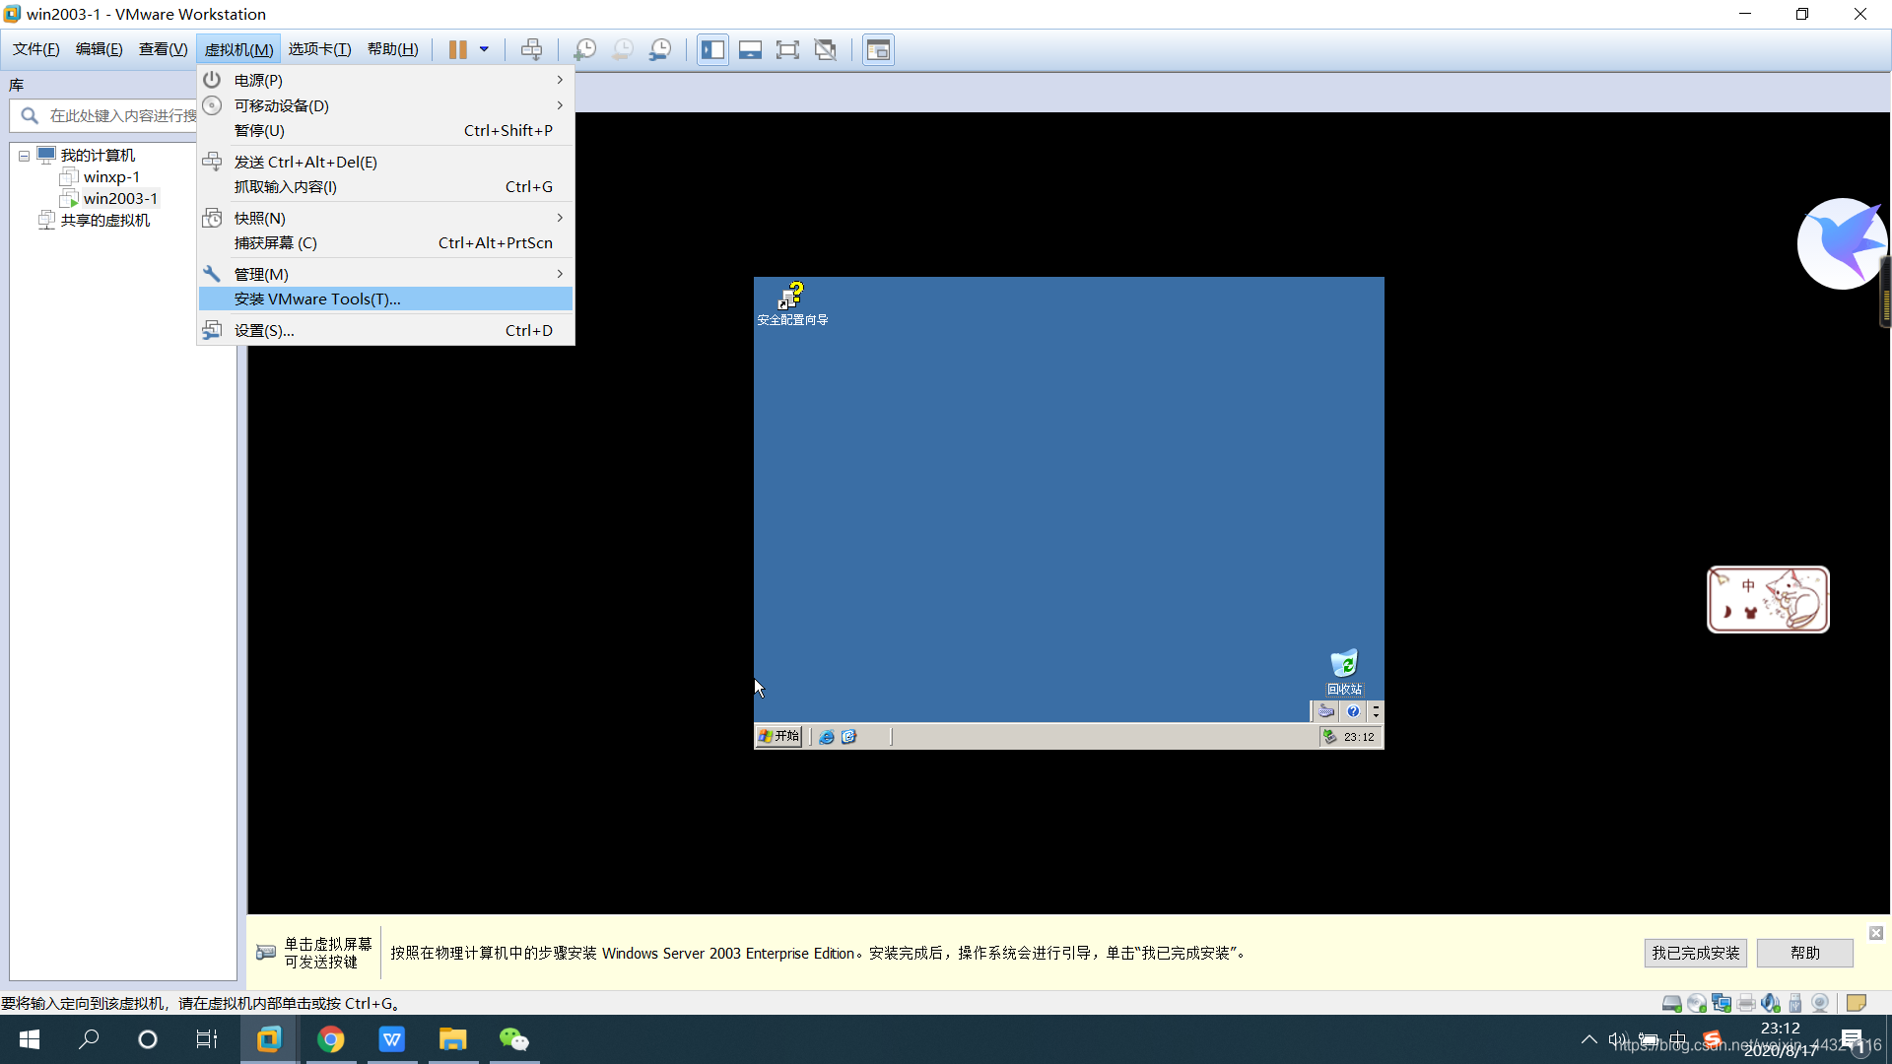This screenshot has height=1064, width=1892.
Task: Open Windows taskbar search
Action: 89,1039
